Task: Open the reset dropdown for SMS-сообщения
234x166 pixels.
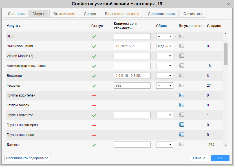Action: (x=165, y=46)
